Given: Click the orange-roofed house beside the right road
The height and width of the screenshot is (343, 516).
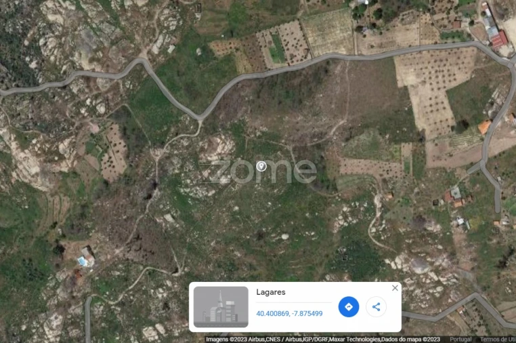Looking at the screenshot, I should tap(484, 127).
